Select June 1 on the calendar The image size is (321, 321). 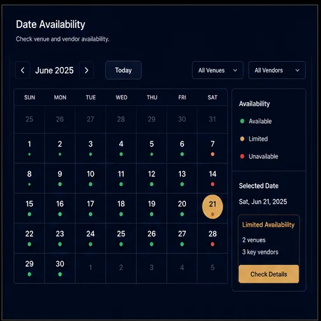29,148
